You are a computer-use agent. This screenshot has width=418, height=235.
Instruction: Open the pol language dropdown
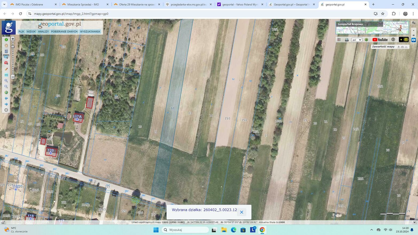[x=357, y=40]
